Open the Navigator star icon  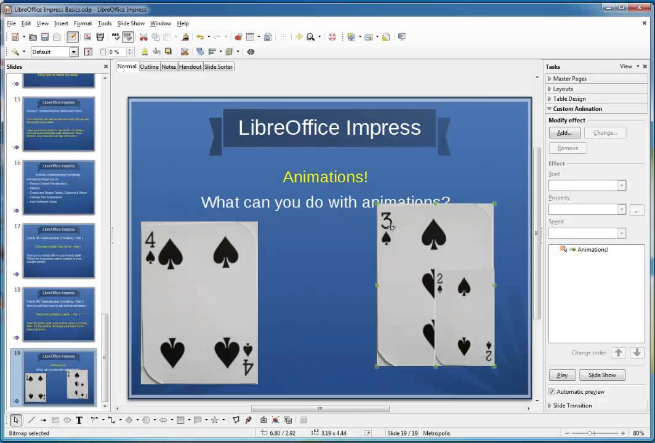[x=299, y=37]
